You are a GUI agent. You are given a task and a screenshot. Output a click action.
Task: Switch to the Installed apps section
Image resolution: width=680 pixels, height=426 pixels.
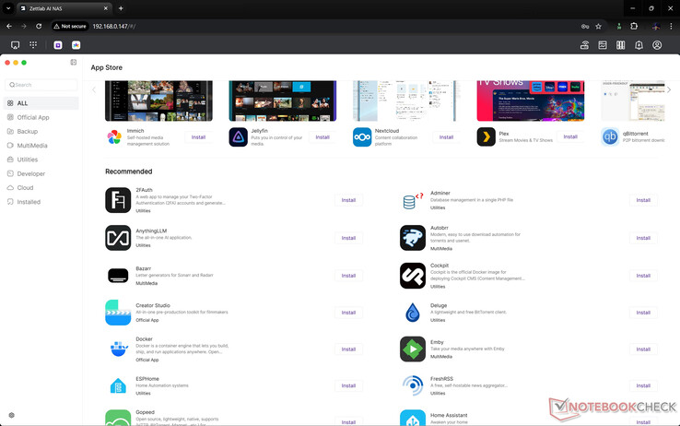coord(29,202)
